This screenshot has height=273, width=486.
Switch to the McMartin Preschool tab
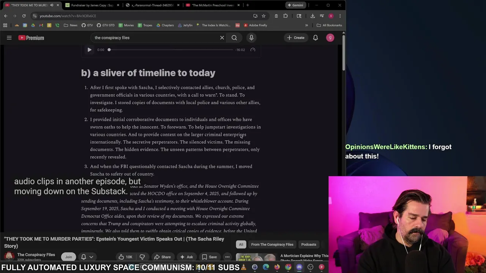[x=212, y=5]
